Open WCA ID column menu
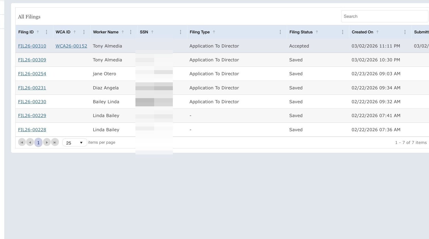The width and height of the screenshot is (429, 239). pos(84,32)
